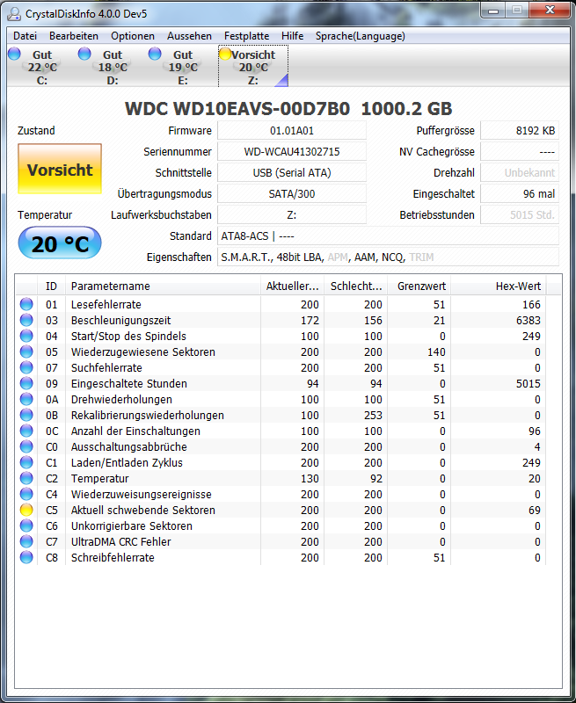Open the Sprache(Language) menu
The image size is (576, 703).
[361, 36]
